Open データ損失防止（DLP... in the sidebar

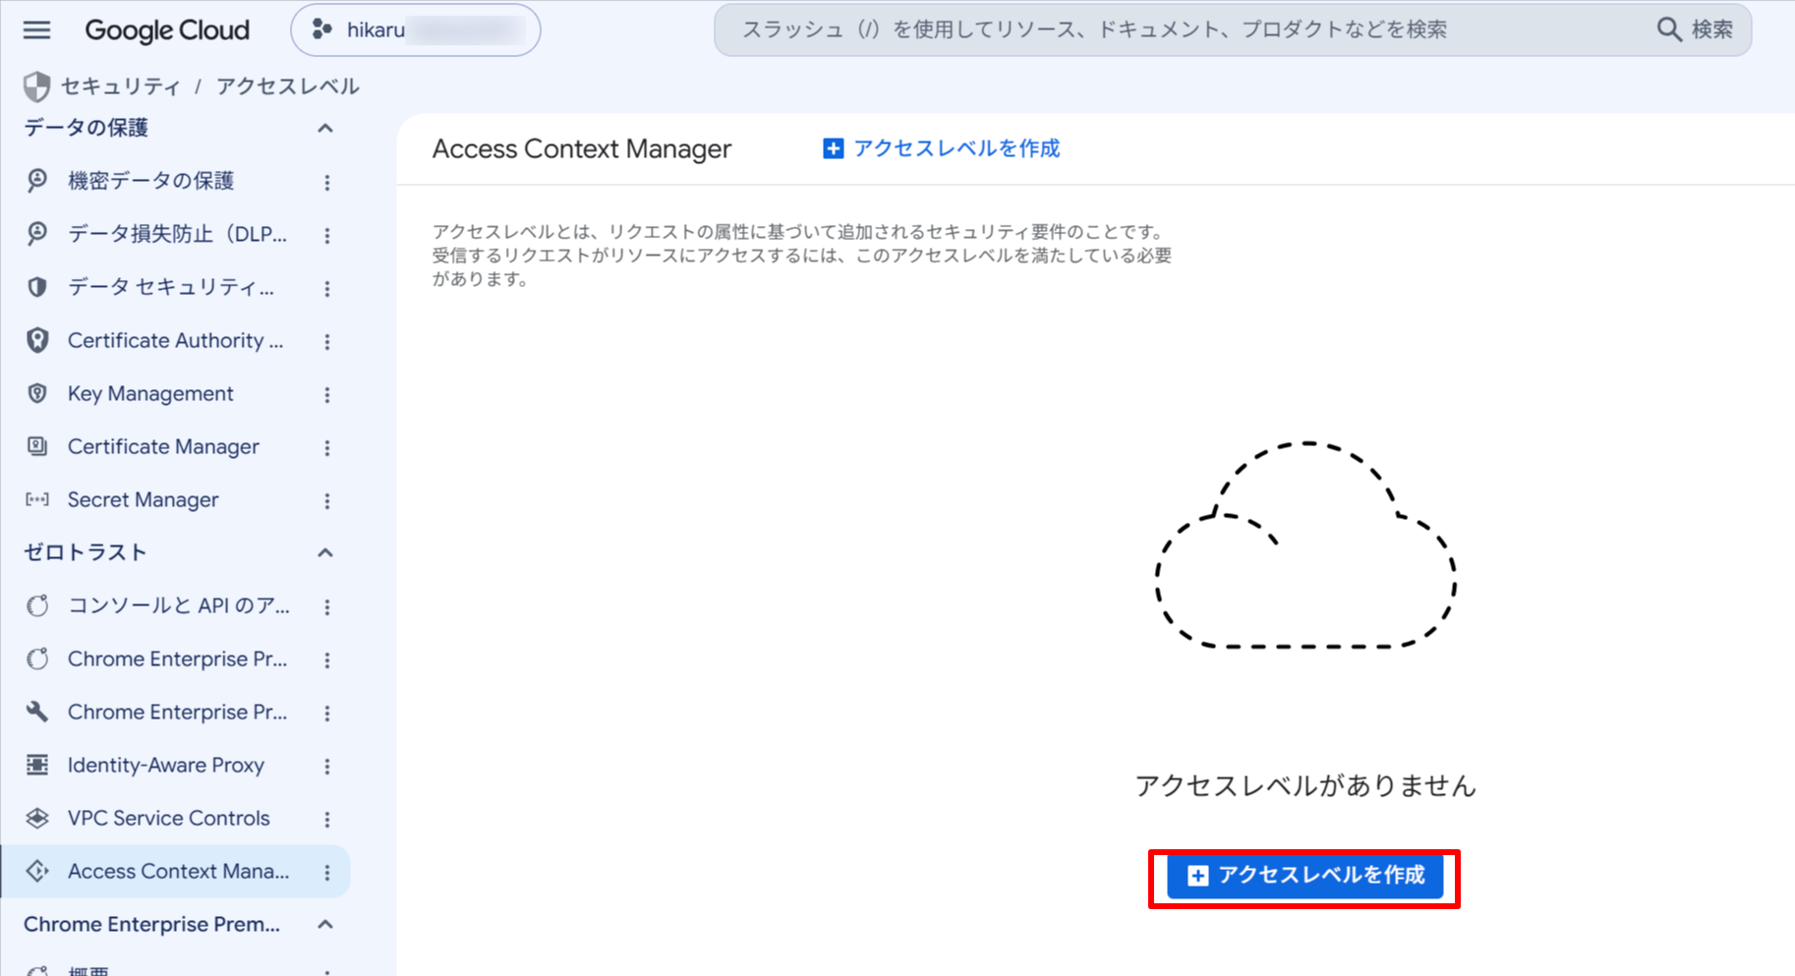[x=177, y=234]
